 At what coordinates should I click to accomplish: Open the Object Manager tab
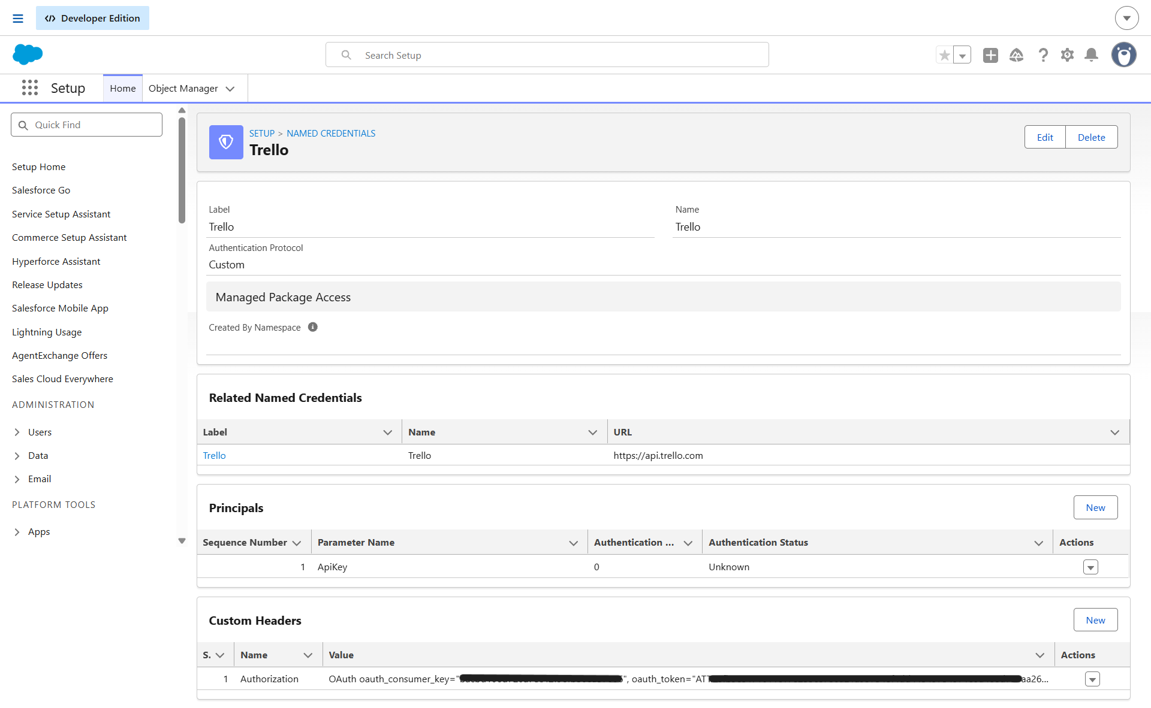pos(183,88)
